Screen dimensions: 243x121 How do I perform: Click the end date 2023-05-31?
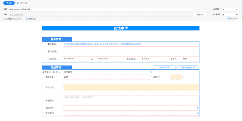[103, 59]
